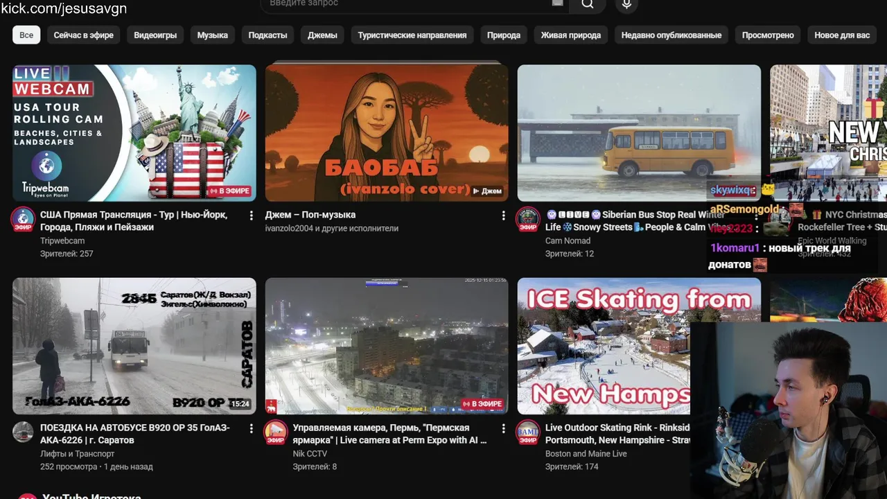Select the Видеоигры filter chip
The image size is (887, 499).
[155, 35]
